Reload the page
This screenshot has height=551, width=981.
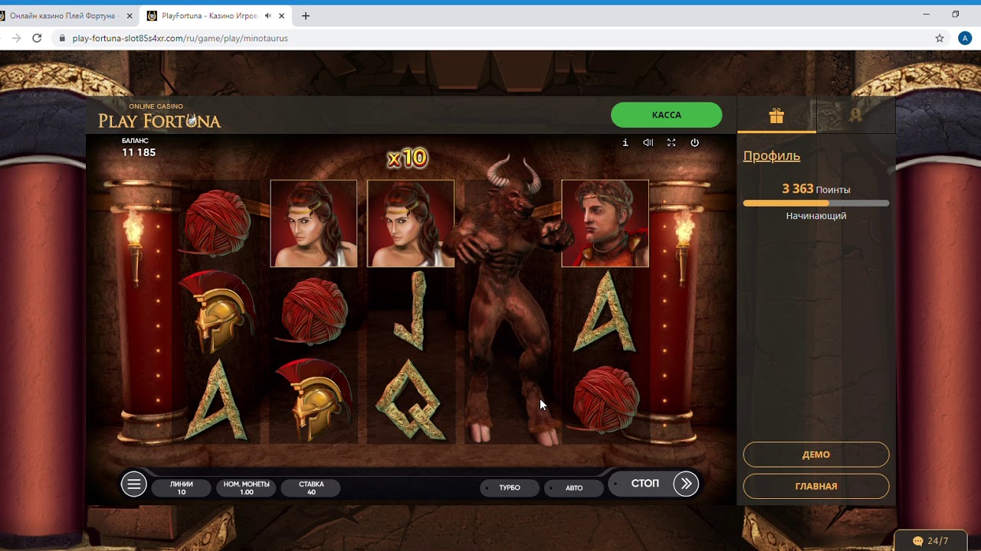point(37,37)
